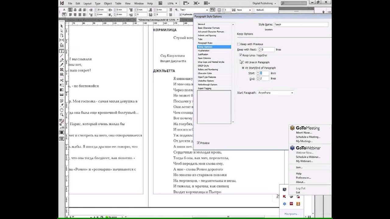
Task: Select Basic Character Formats category
Action: (x=209, y=28)
